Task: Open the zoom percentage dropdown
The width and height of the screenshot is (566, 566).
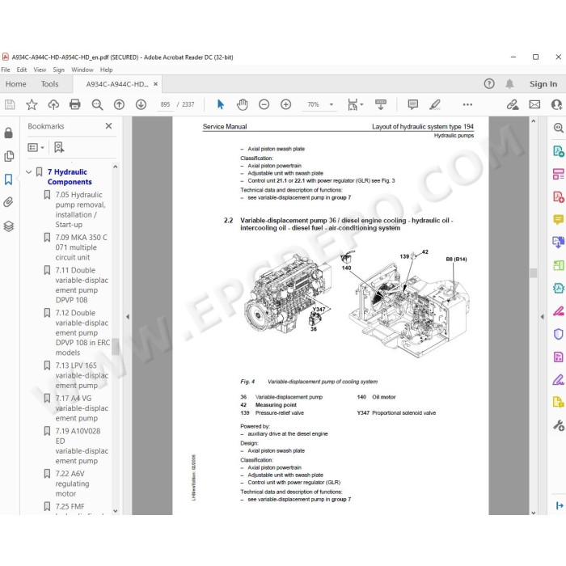Action: (331, 104)
